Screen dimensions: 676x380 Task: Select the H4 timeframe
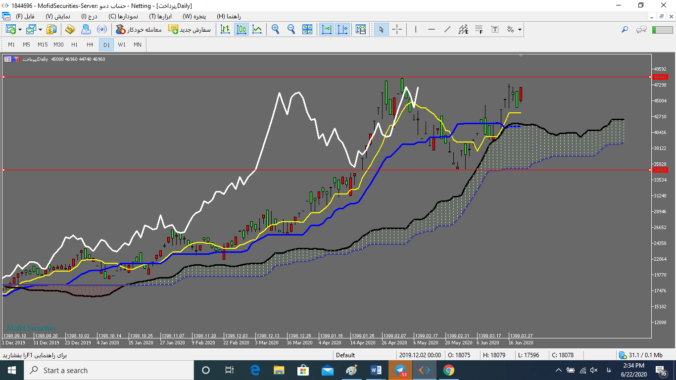pyautogui.click(x=90, y=45)
